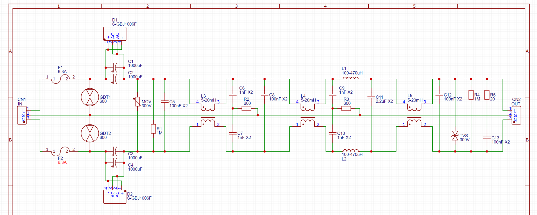Select capacitor C10 symbol

click(x=332, y=133)
